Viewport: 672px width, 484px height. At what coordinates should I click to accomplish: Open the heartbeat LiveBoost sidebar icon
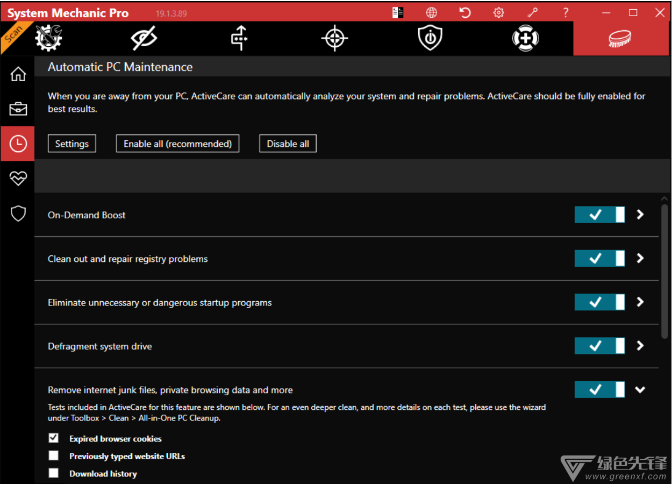[18, 179]
